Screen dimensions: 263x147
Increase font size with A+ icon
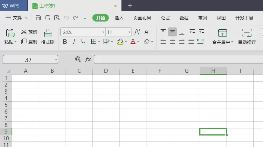click(137, 32)
